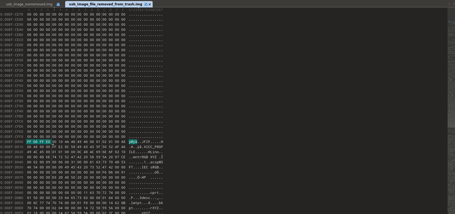Switch to usb_image_nonremoved.img tab
Screen dimensions: 455x214
pyautogui.click(x=29, y=4)
